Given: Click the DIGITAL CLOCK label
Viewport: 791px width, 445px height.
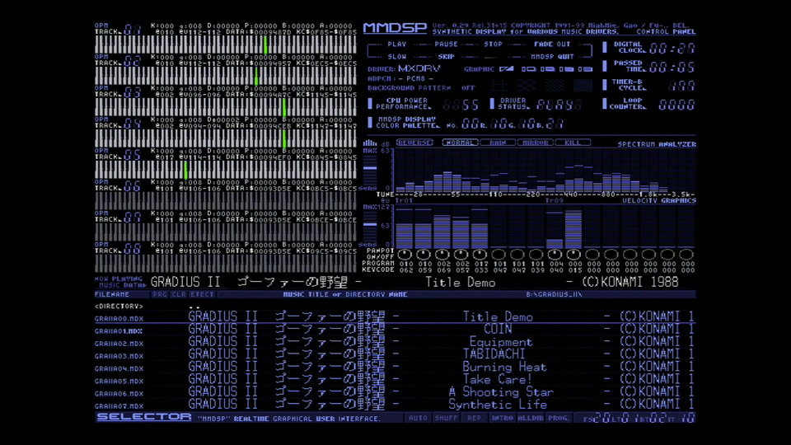Looking at the screenshot, I should pyautogui.click(x=629, y=48).
